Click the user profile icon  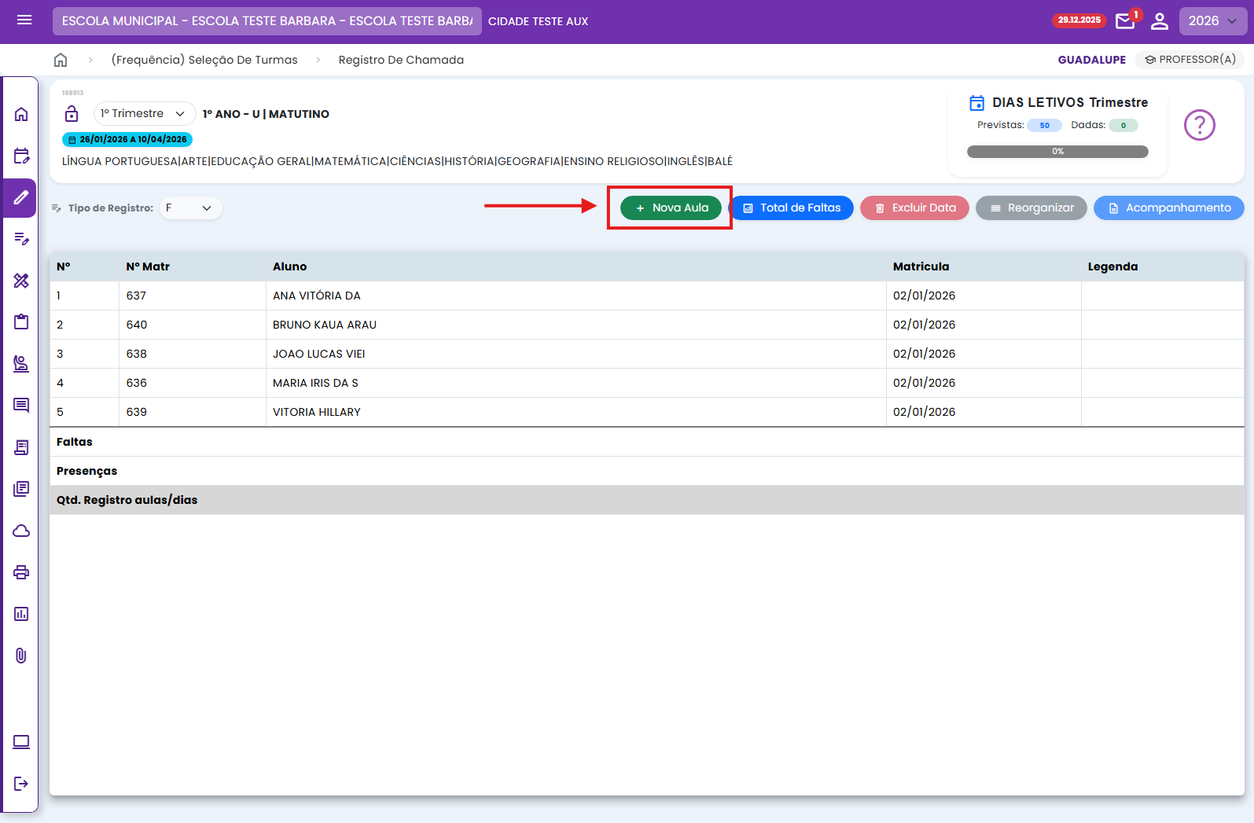pos(1160,21)
